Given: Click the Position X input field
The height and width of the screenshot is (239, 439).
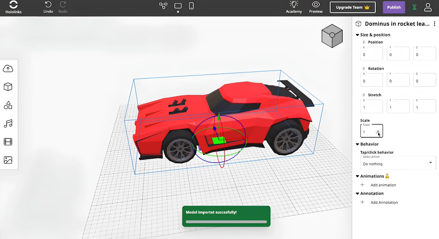Looking at the screenshot, I should tap(372, 53).
